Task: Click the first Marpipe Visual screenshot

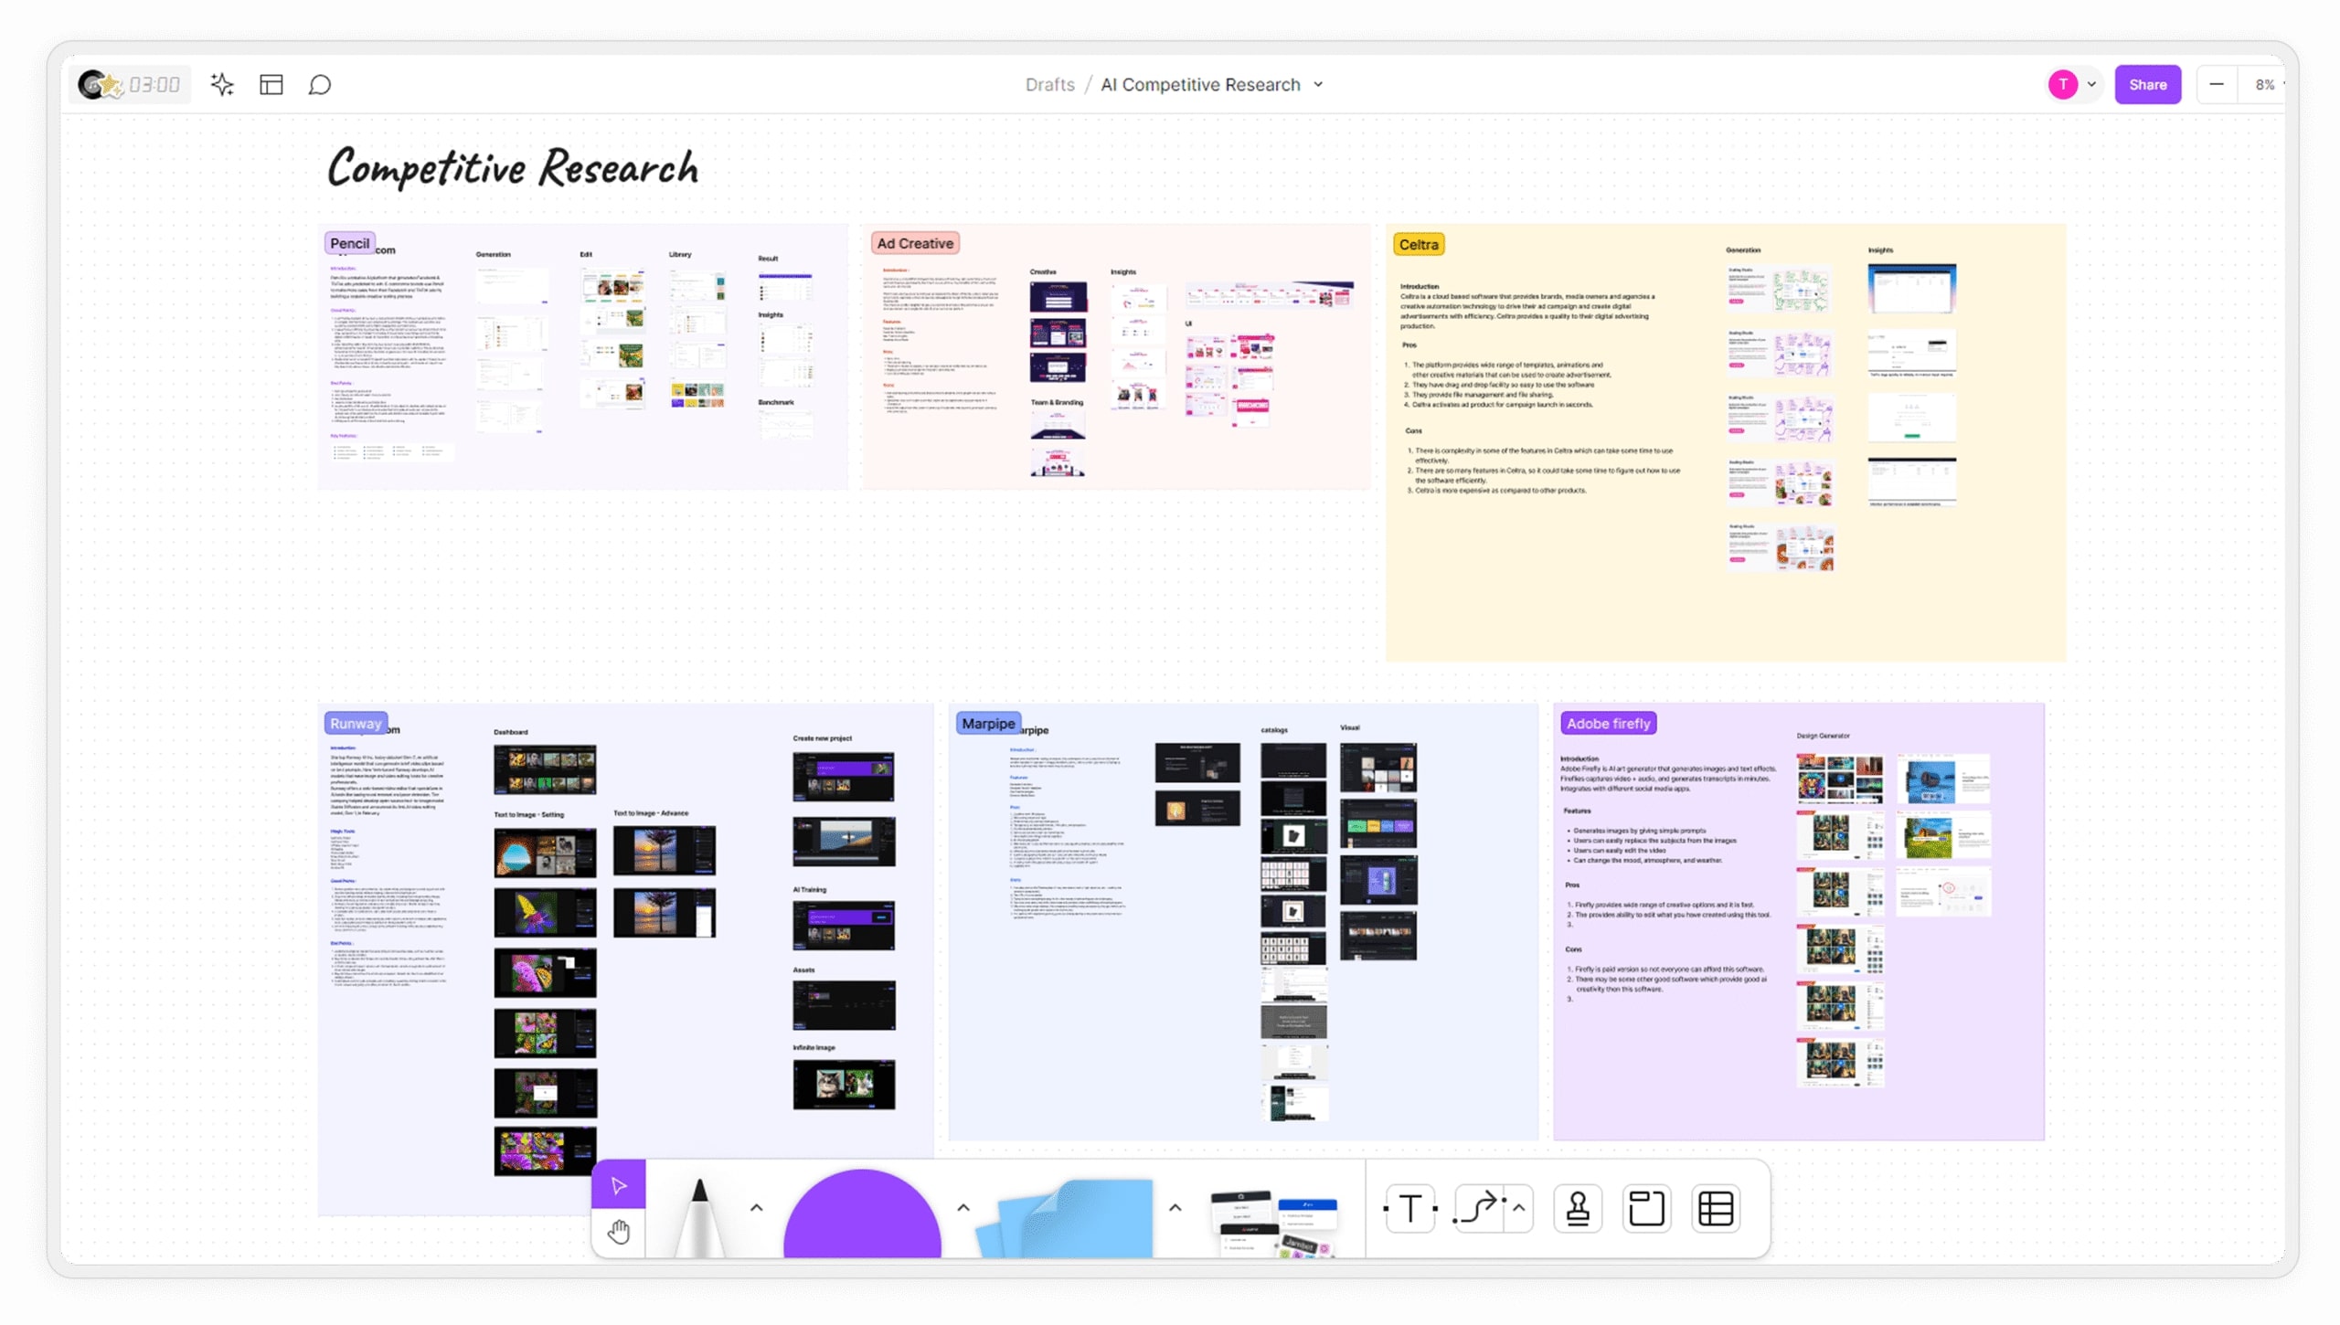Action: point(1377,768)
